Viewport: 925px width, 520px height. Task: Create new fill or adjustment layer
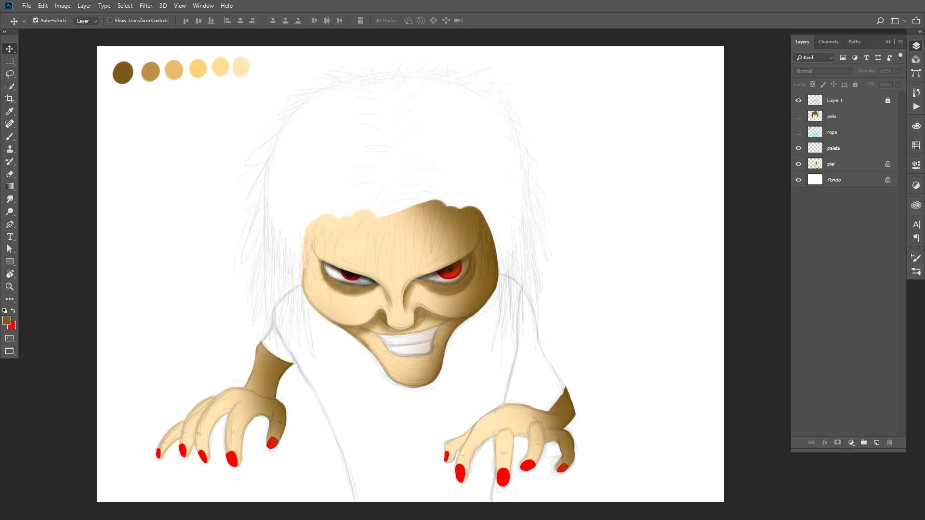point(851,442)
